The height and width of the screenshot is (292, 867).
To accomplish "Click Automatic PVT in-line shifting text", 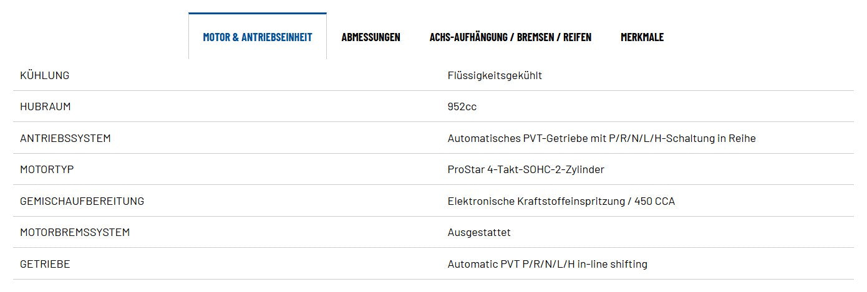I will [x=548, y=264].
